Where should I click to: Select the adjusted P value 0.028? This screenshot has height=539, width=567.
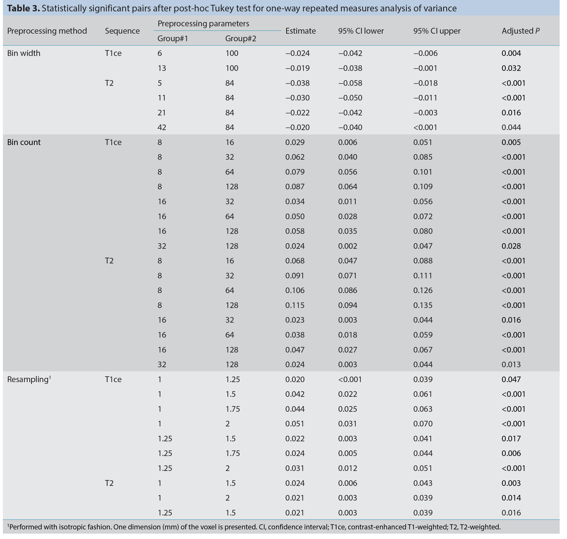(x=511, y=246)
